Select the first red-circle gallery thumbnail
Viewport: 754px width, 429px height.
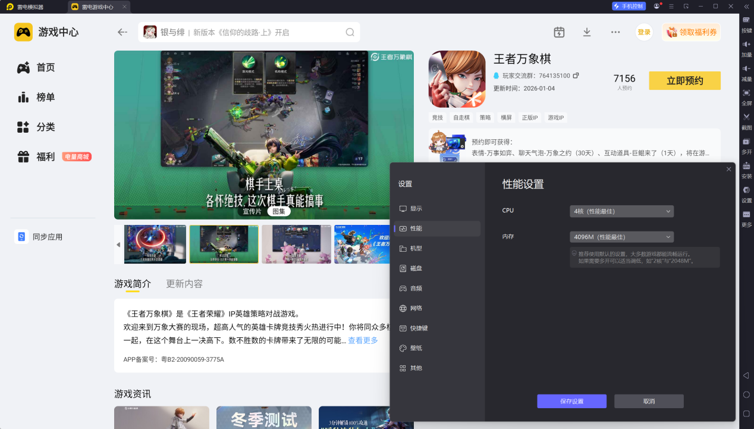(x=155, y=244)
